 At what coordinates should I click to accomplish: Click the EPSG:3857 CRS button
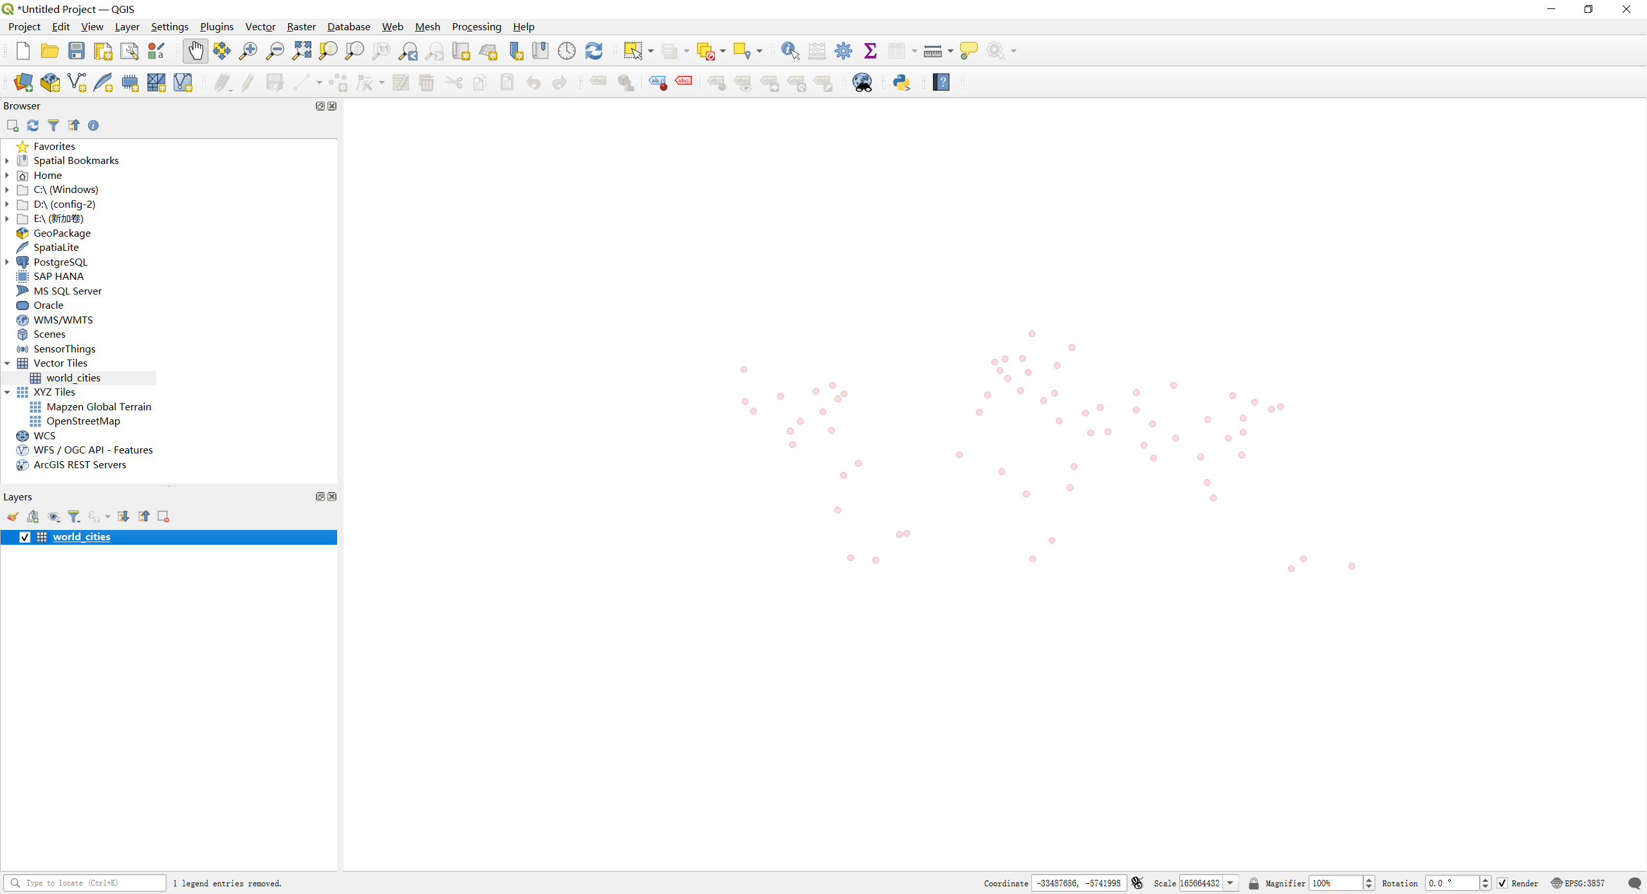coord(1578,883)
